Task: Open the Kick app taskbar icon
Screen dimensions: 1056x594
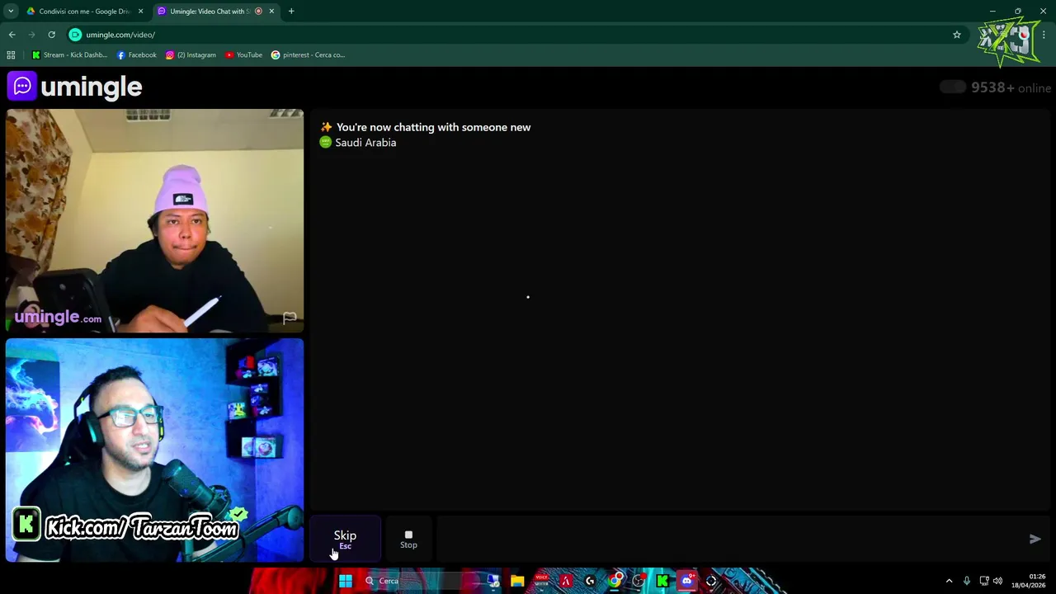Action: pos(662,581)
